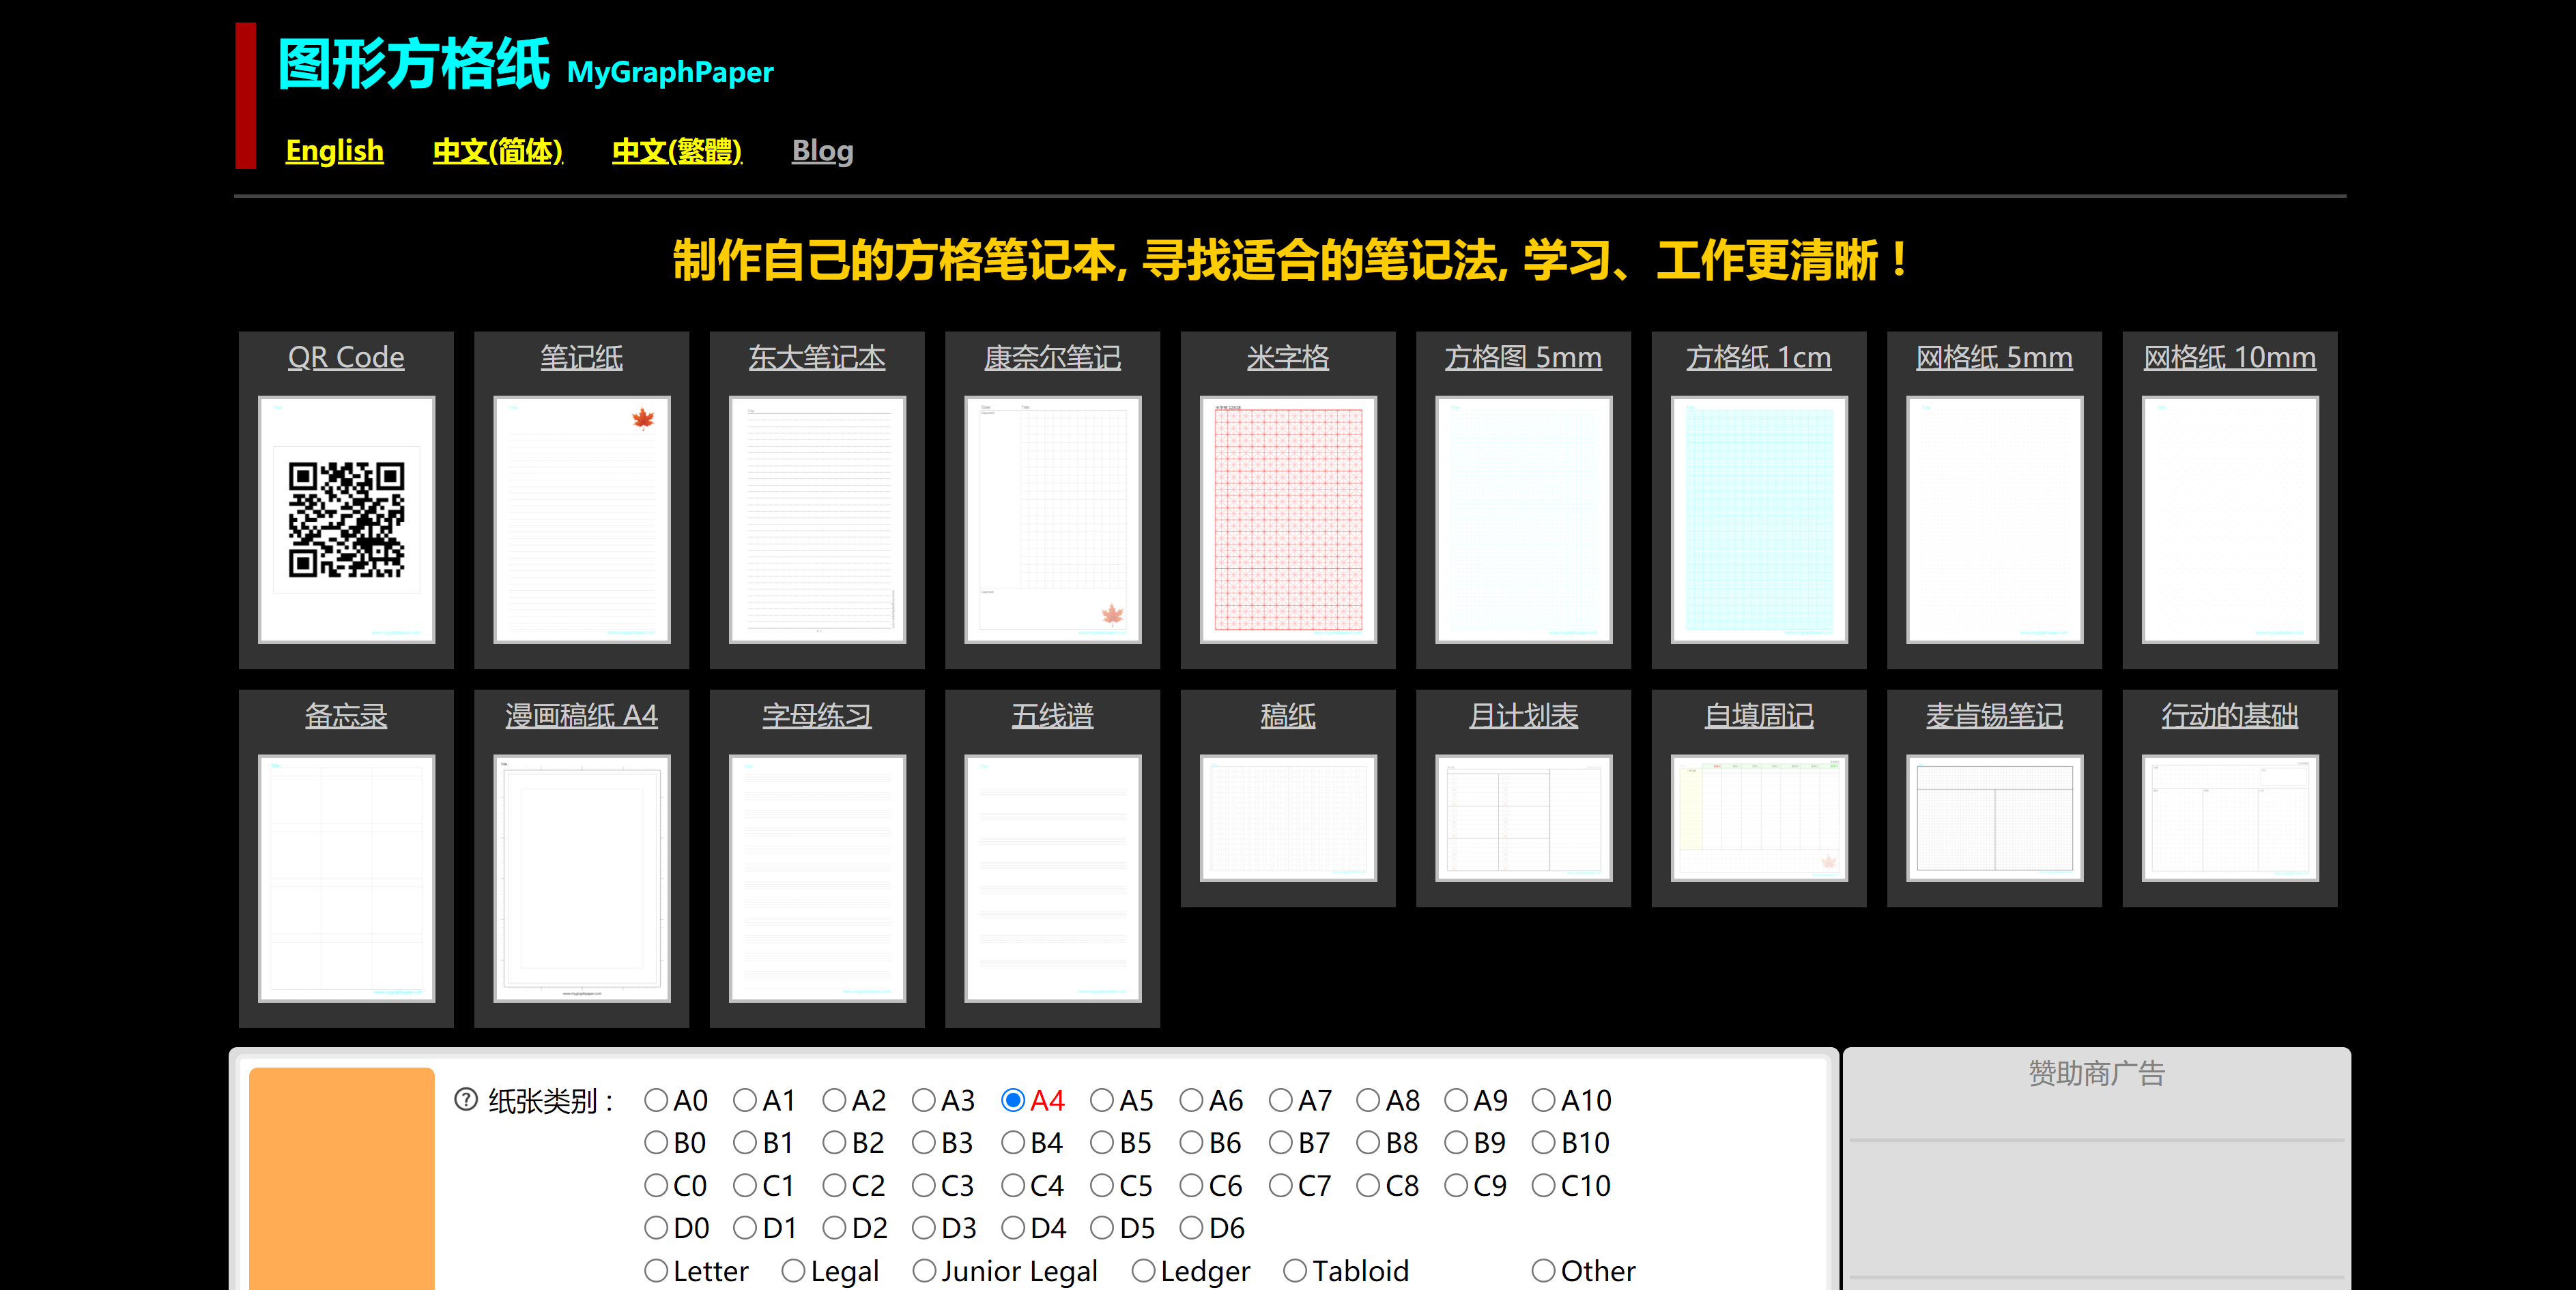Select the Legal paper size radio

click(x=793, y=1270)
